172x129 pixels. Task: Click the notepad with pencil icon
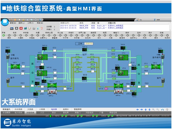coord(30,29)
